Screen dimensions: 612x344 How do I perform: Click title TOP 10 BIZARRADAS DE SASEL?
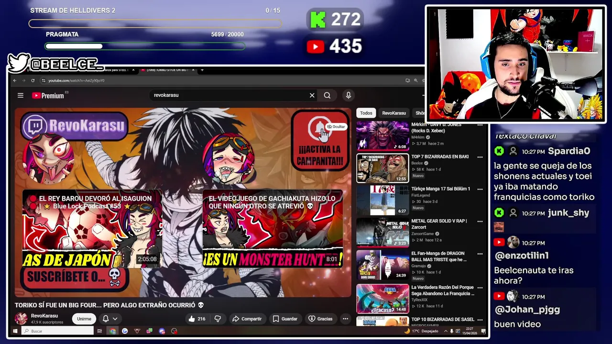pos(443,319)
